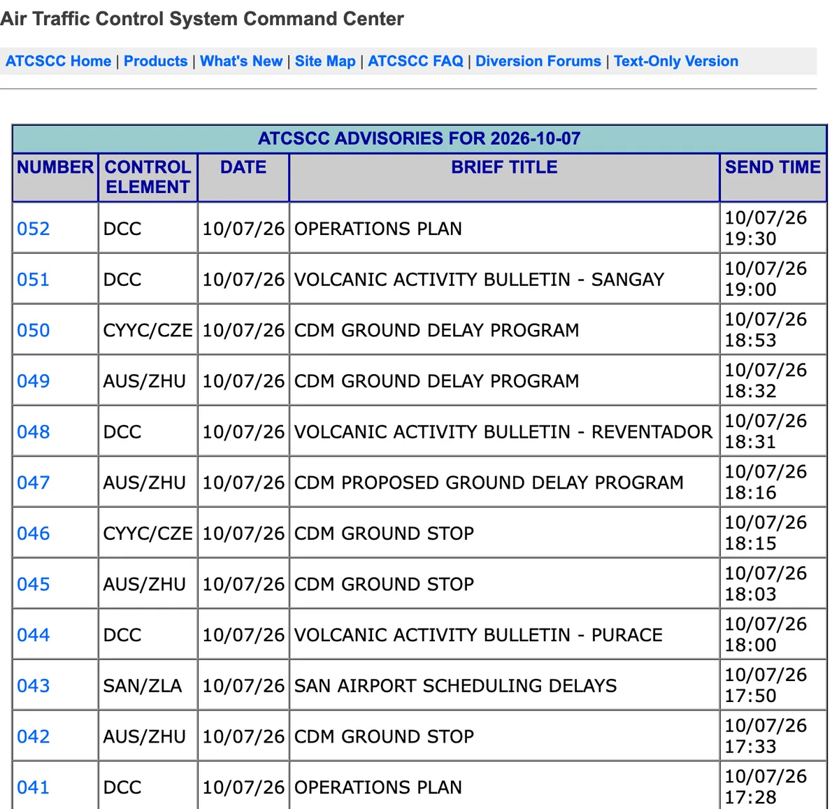Open advisory number 042
The width and height of the screenshot is (839, 809).
34,736
